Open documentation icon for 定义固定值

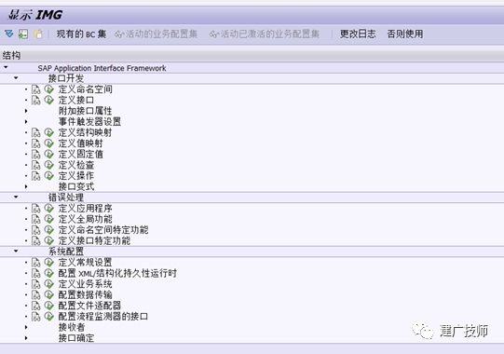pos(36,155)
